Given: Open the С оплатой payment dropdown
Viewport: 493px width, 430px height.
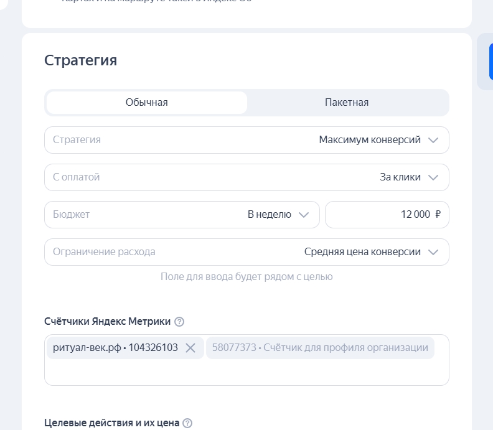Looking at the screenshot, I should [x=247, y=177].
